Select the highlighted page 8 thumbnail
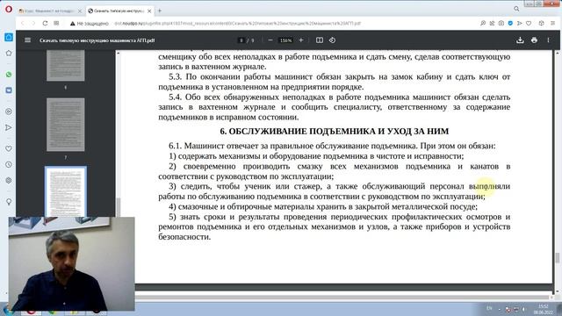Screen dimensions: 562x316 [66, 191]
